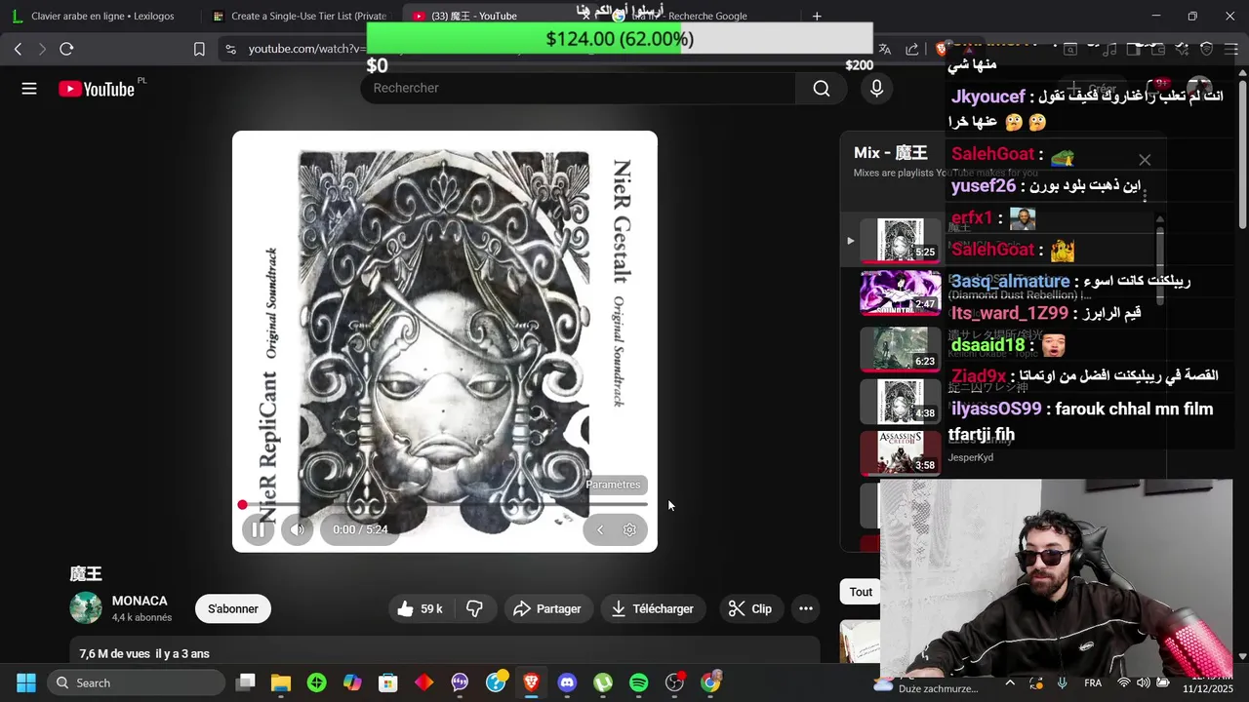
Task: Click the YouTube search magnifier button
Action: click(822, 89)
